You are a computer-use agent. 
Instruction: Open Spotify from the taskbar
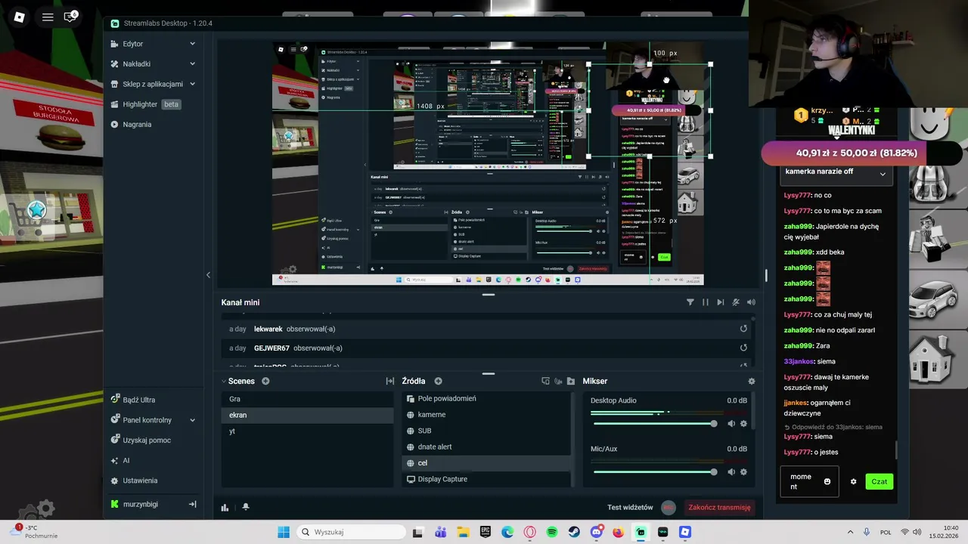[552, 533]
